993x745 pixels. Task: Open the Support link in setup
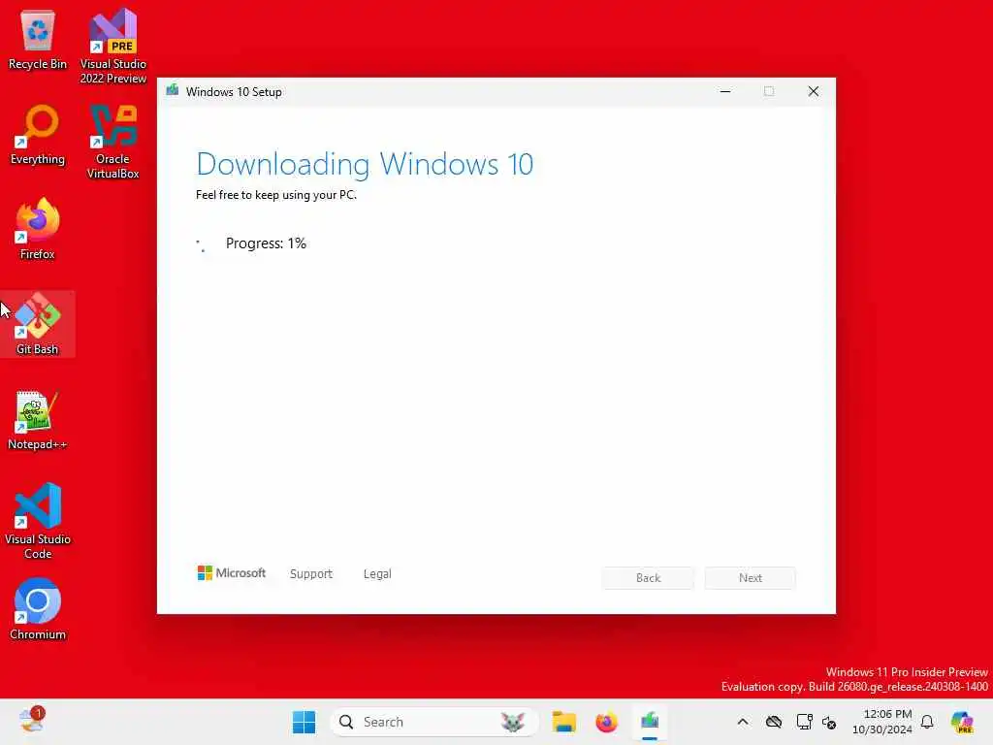click(x=311, y=574)
